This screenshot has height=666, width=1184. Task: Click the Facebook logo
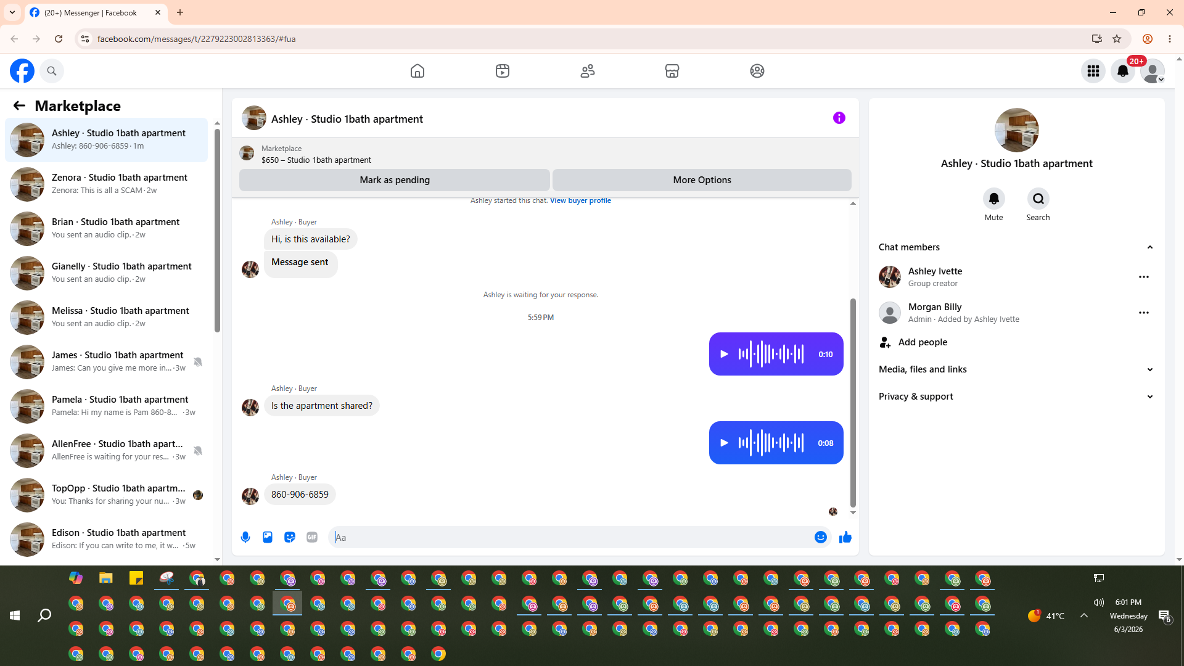(22, 71)
